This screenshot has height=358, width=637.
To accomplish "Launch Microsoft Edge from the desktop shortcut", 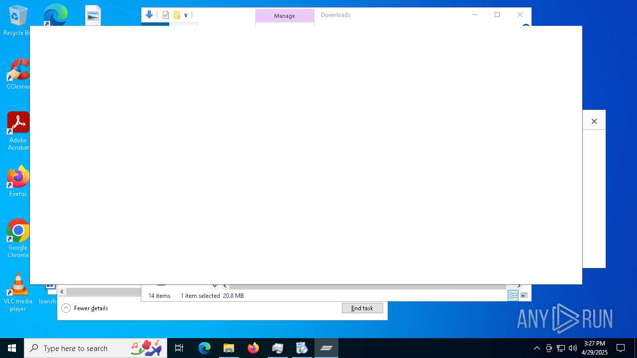I will (55, 14).
